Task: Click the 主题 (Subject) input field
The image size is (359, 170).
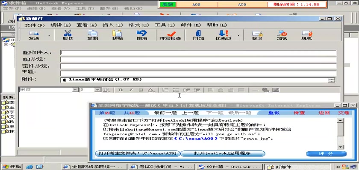Action: click(x=198, y=73)
